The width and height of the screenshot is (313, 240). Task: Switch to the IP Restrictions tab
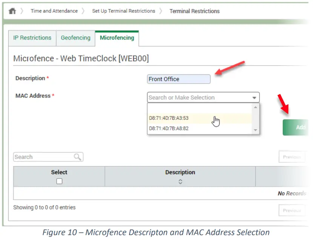point(32,38)
